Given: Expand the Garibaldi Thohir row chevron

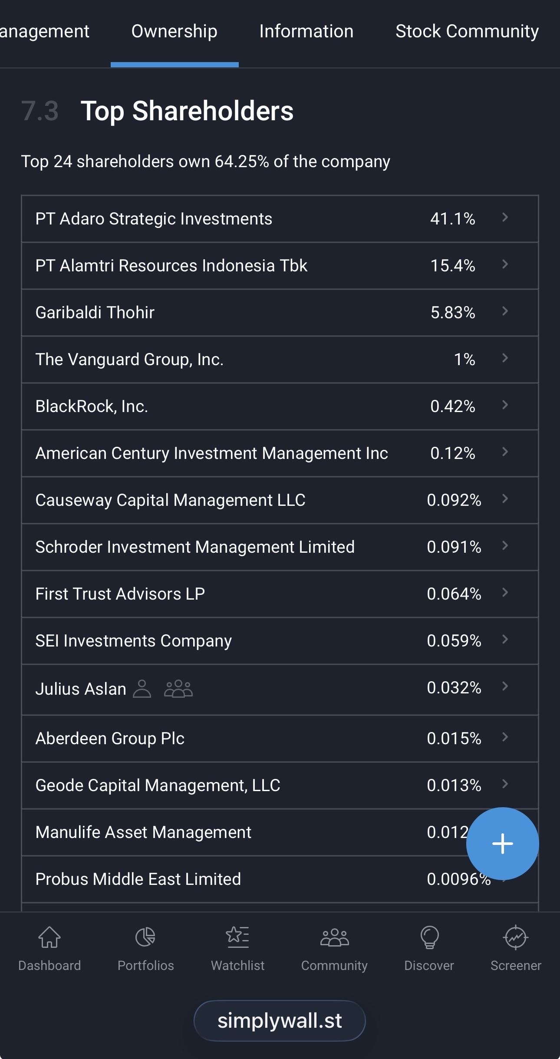Looking at the screenshot, I should [505, 311].
